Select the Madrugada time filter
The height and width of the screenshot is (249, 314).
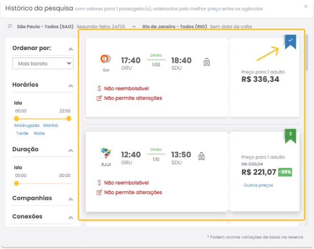pos(27,125)
